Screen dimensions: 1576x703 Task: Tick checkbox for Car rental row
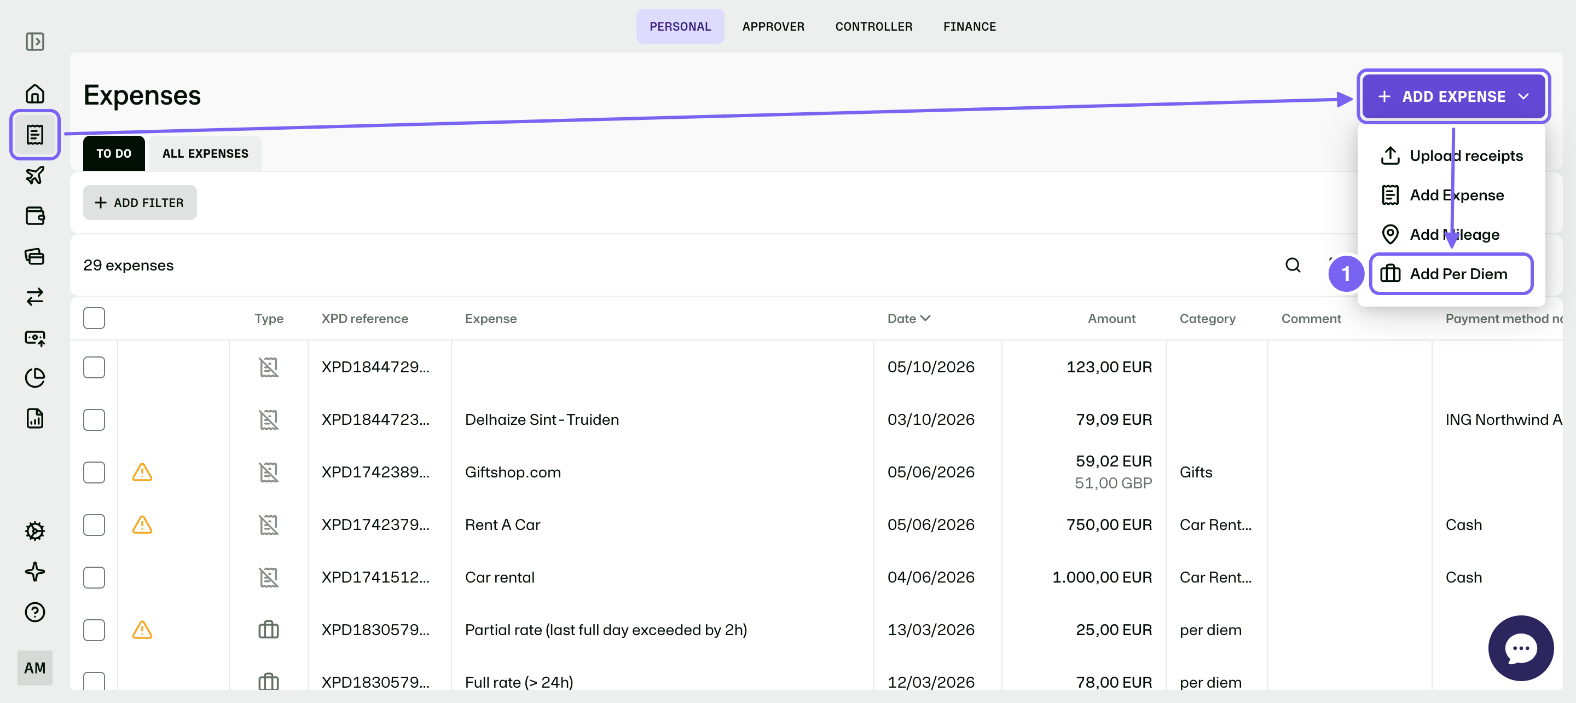pos(94,578)
